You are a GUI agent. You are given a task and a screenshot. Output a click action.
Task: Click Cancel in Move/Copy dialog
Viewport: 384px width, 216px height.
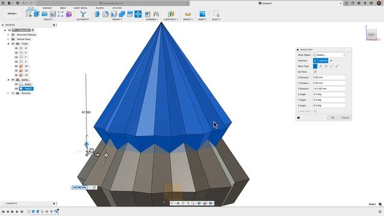[x=345, y=118]
